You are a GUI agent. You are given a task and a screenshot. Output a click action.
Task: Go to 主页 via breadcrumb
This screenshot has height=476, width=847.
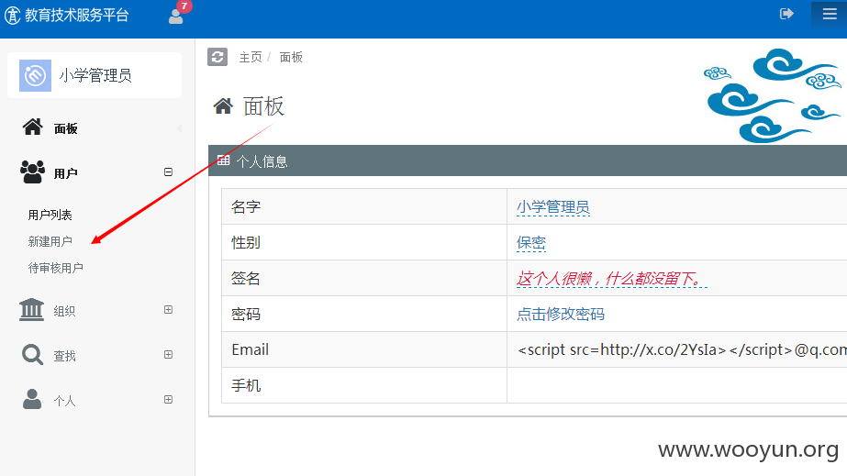[x=251, y=57]
